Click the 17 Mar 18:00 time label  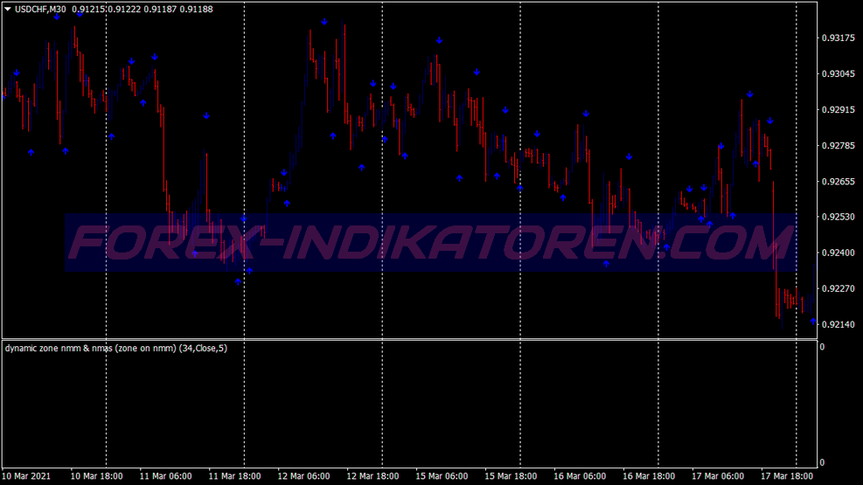point(787,476)
